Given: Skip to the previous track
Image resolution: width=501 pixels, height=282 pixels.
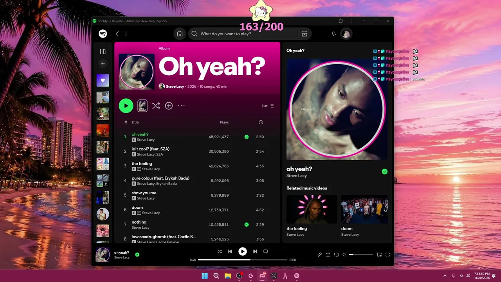Looking at the screenshot, I should tap(230, 251).
